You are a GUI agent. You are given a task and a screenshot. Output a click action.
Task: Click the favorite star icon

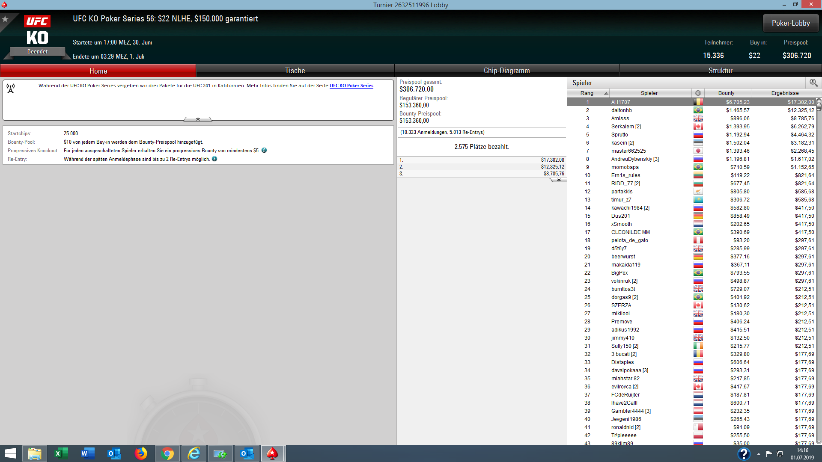(5, 19)
